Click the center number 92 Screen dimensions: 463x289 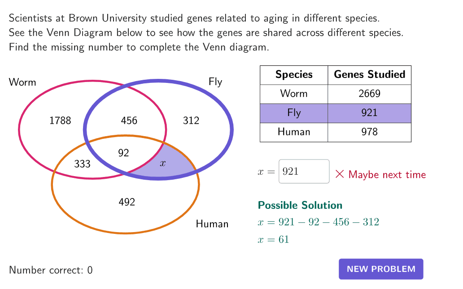pyautogui.click(x=124, y=153)
